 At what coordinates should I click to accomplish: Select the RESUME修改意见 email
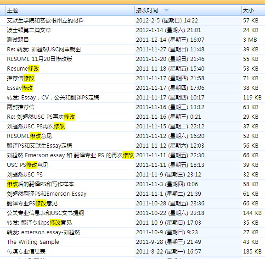coord(132,136)
